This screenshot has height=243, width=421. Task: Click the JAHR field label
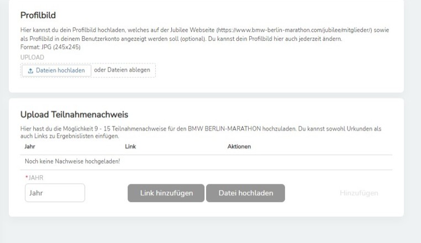click(x=36, y=178)
